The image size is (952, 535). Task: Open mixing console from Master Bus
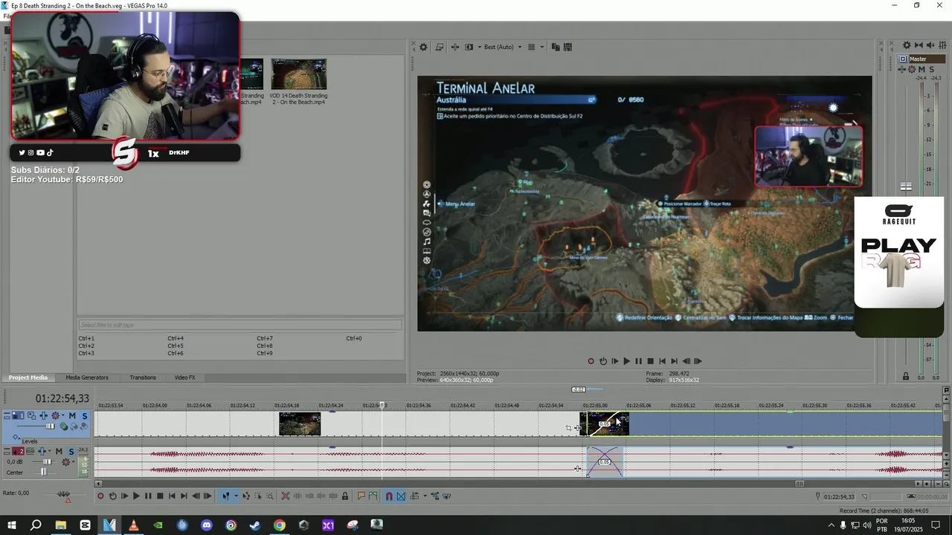(943, 45)
